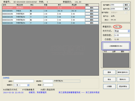Click the 收银员: 系统管理员 status text

(x=38, y=92)
